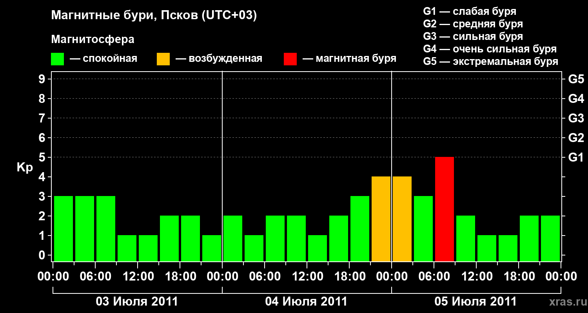
Task: Click the '— спокойная' legend label
Action: tap(103, 59)
